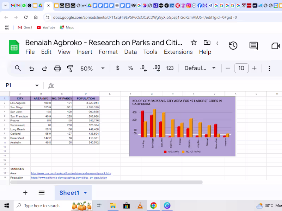Open the Format menu
Viewport: 282px width, 211px height.
(x=108, y=52)
